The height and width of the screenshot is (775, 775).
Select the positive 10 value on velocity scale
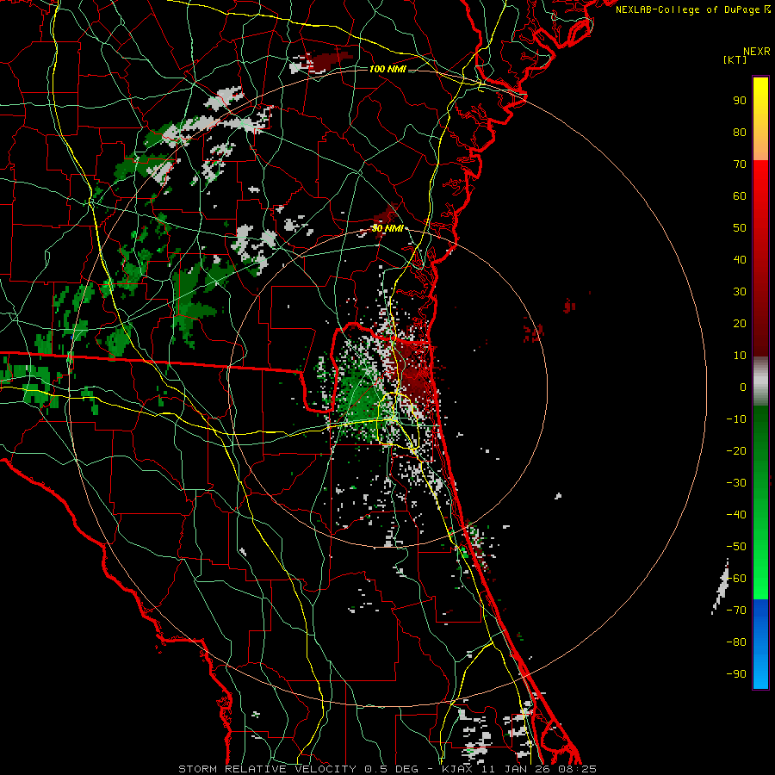pyautogui.click(x=740, y=356)
